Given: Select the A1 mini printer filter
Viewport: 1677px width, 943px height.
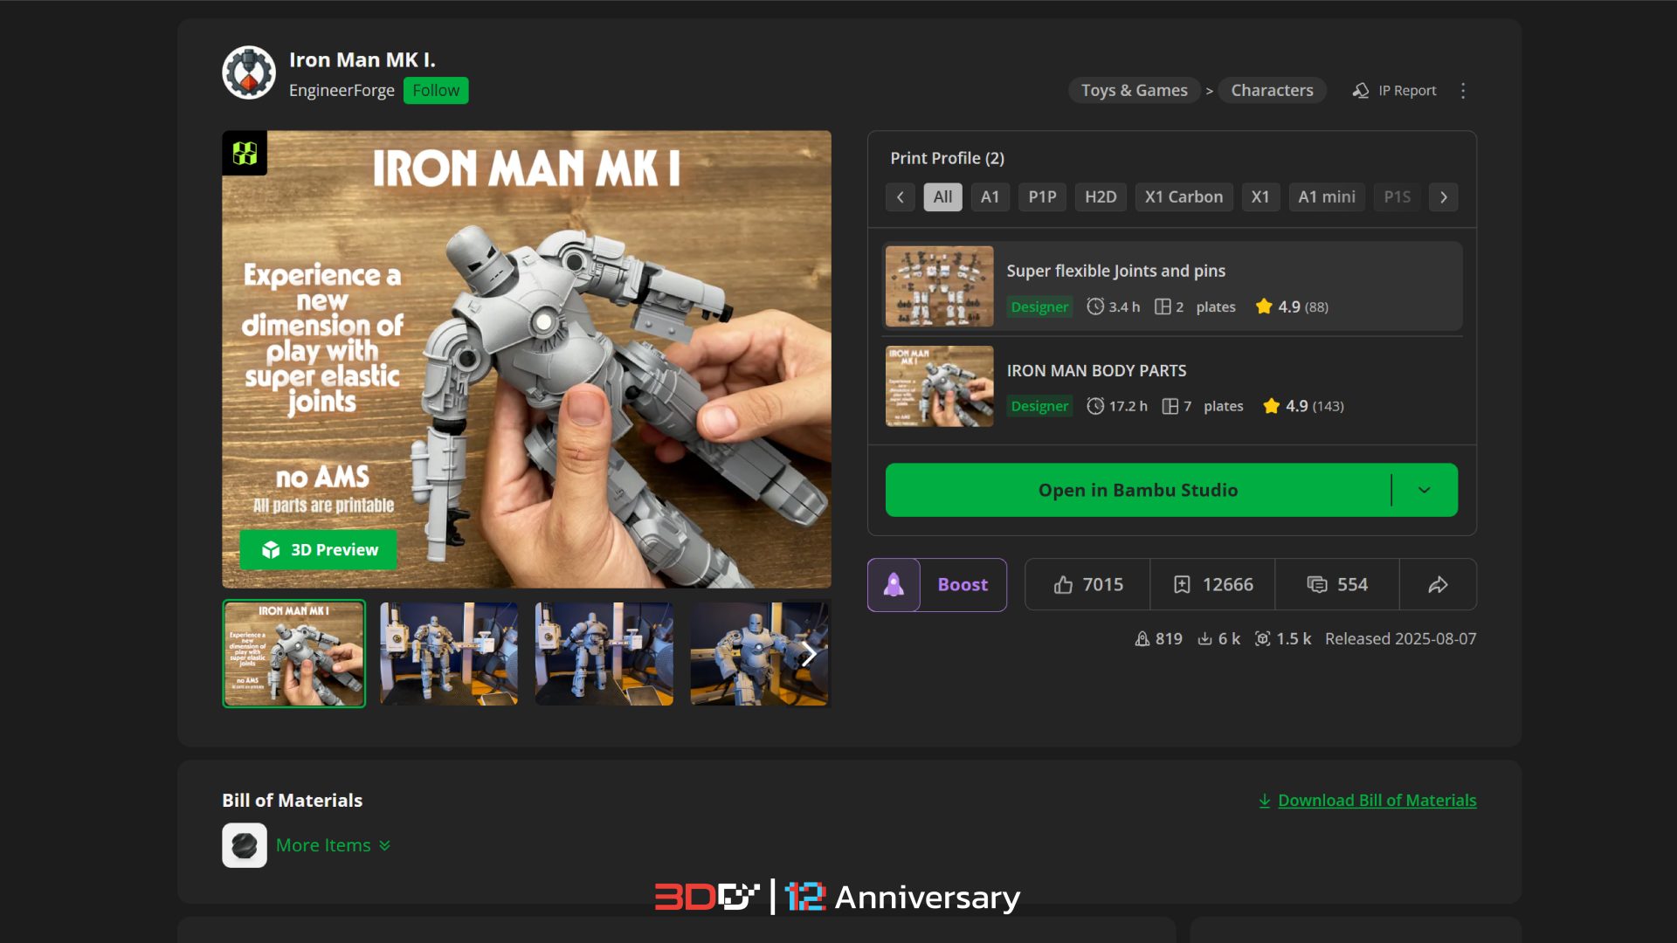Looking at the screenshot, I should click(1326, 197).
